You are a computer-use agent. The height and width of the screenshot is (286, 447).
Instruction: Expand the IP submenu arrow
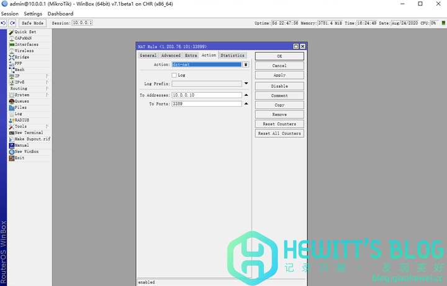[x=47, y=76]
